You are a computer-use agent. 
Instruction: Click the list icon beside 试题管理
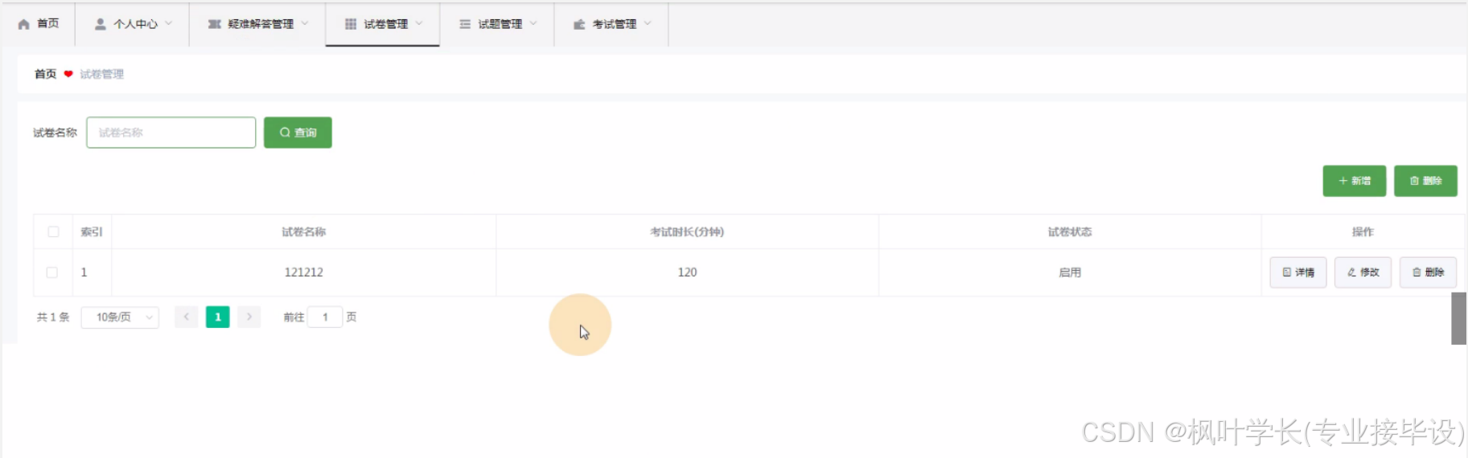tap(465, 24)
